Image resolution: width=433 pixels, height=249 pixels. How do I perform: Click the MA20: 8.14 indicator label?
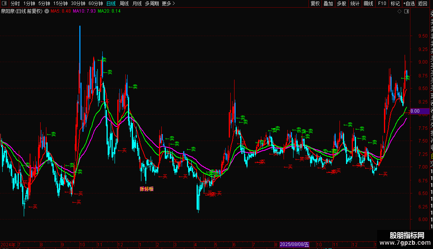[x=109, y=11]
